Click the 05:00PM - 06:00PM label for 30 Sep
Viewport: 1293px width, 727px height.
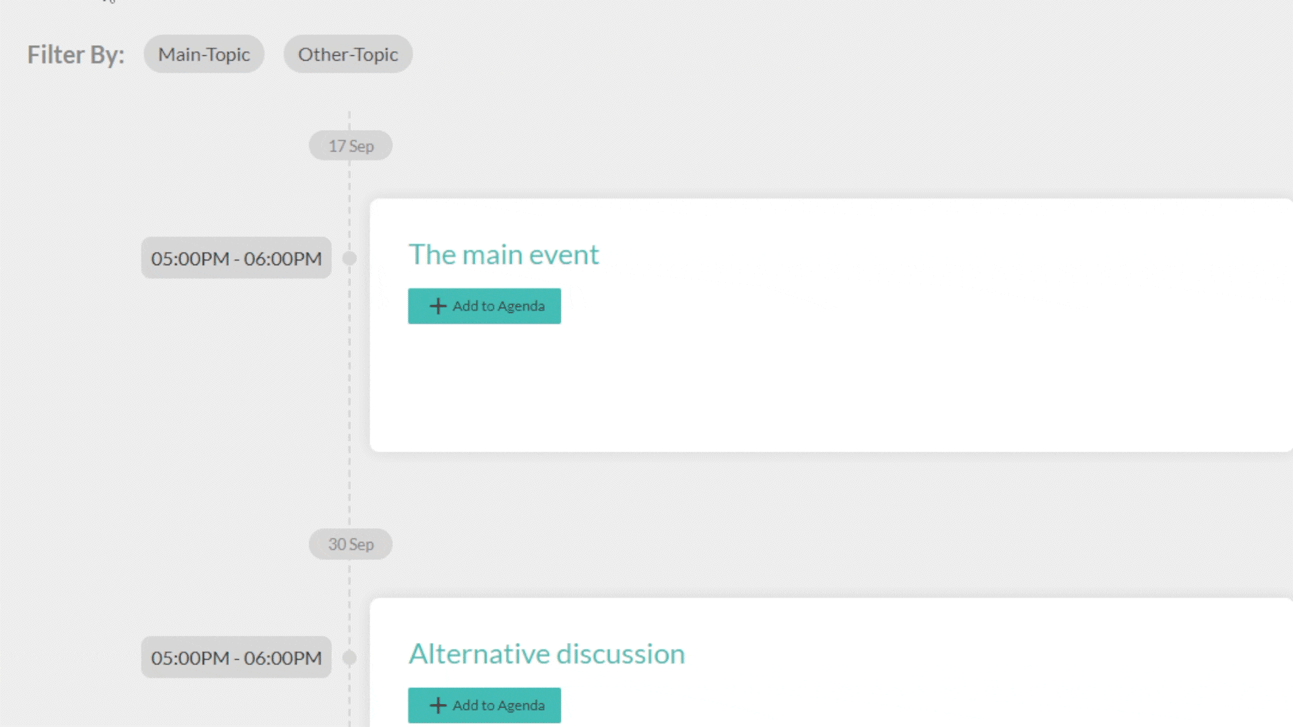click(236, 658)
